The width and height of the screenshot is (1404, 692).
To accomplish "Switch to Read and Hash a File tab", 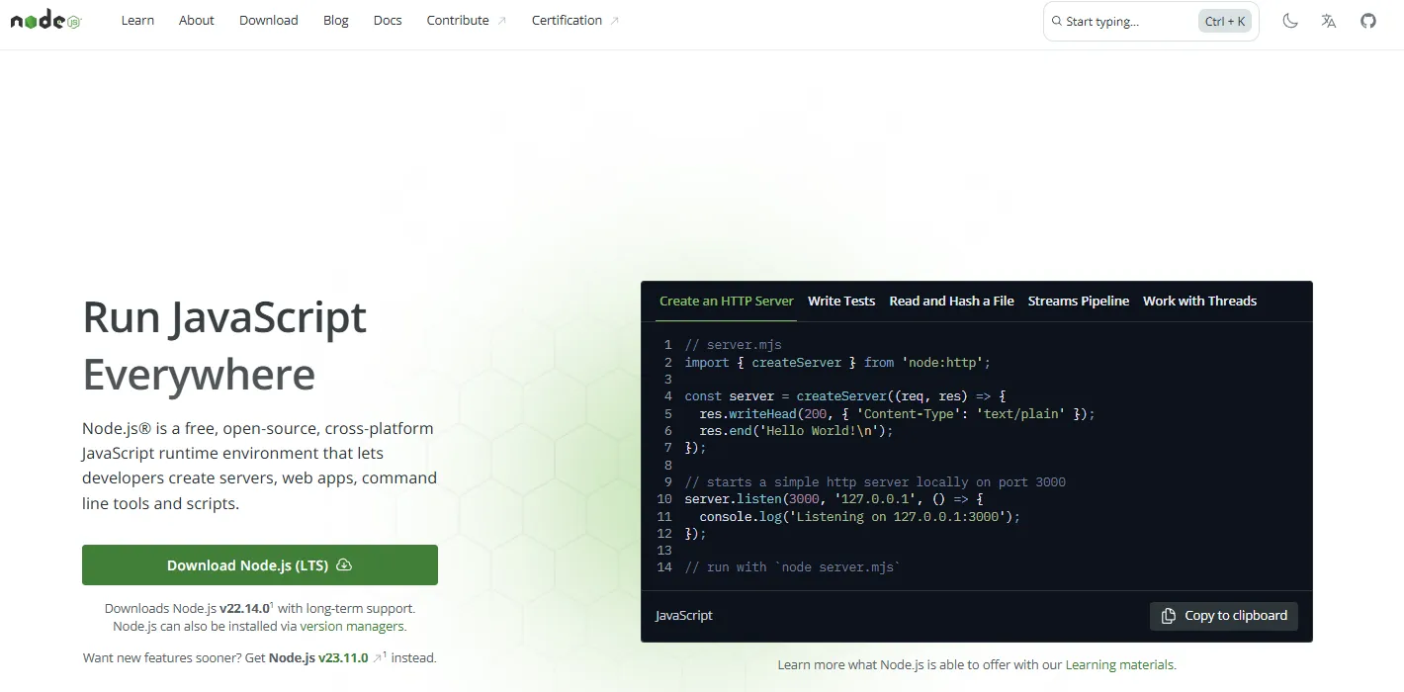I will [952, 301].
